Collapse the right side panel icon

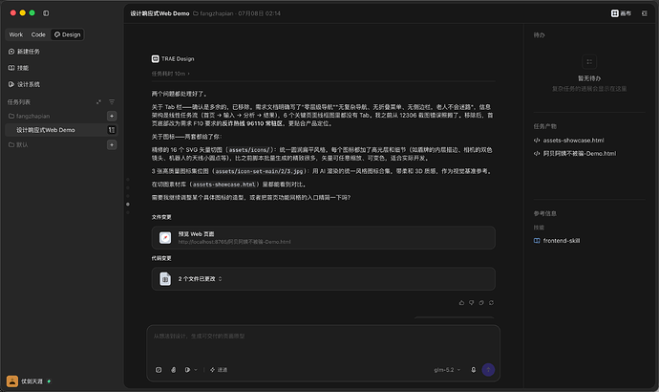645,13
